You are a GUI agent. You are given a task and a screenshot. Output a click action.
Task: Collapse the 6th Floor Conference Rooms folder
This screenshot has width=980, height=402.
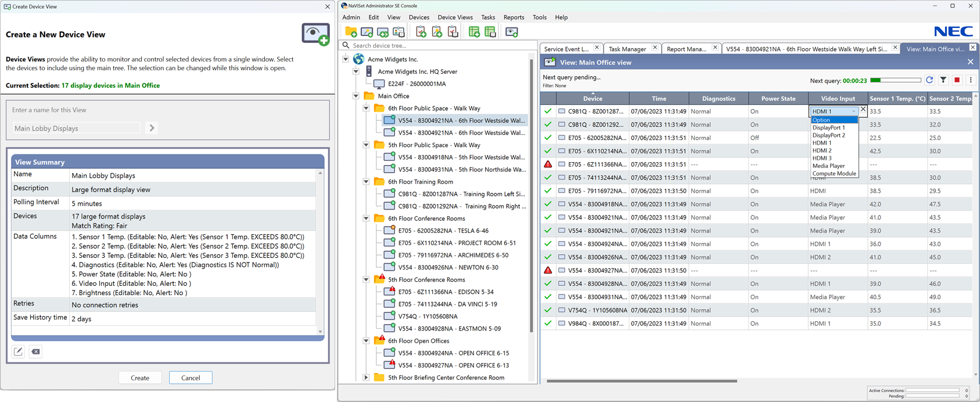367,218
